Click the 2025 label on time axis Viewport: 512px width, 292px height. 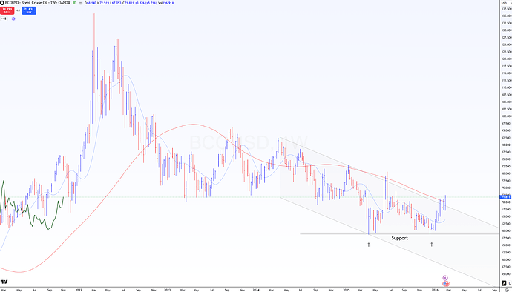click(347, 290)
